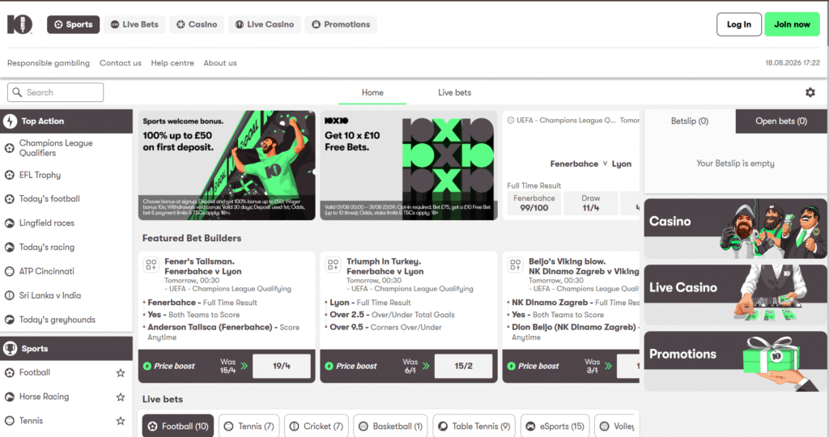Click Lingfield races horse icon
This screenshot has width=829, height=437.
(10, 223)
